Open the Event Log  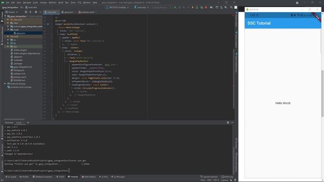227,177
